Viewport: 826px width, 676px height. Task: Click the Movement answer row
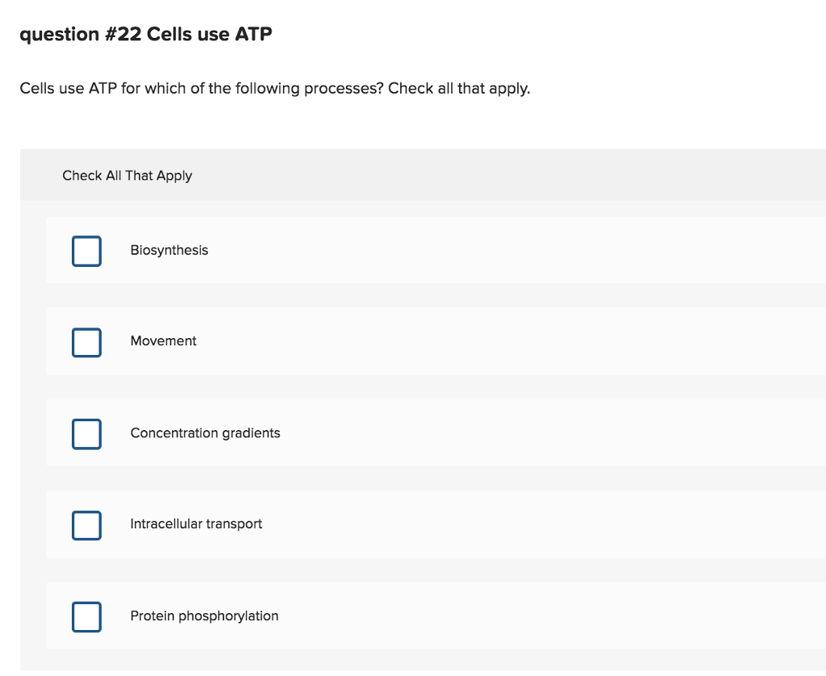[x=403, y=341]
